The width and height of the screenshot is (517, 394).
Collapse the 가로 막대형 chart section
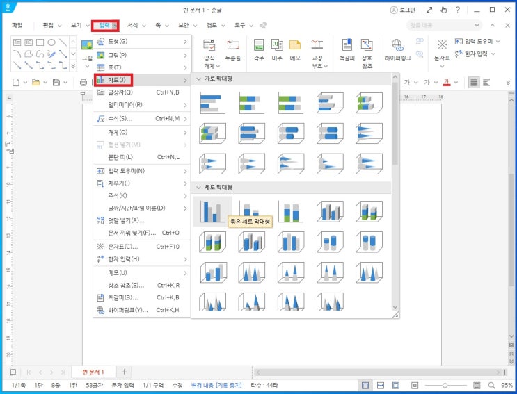coord(198,79)
